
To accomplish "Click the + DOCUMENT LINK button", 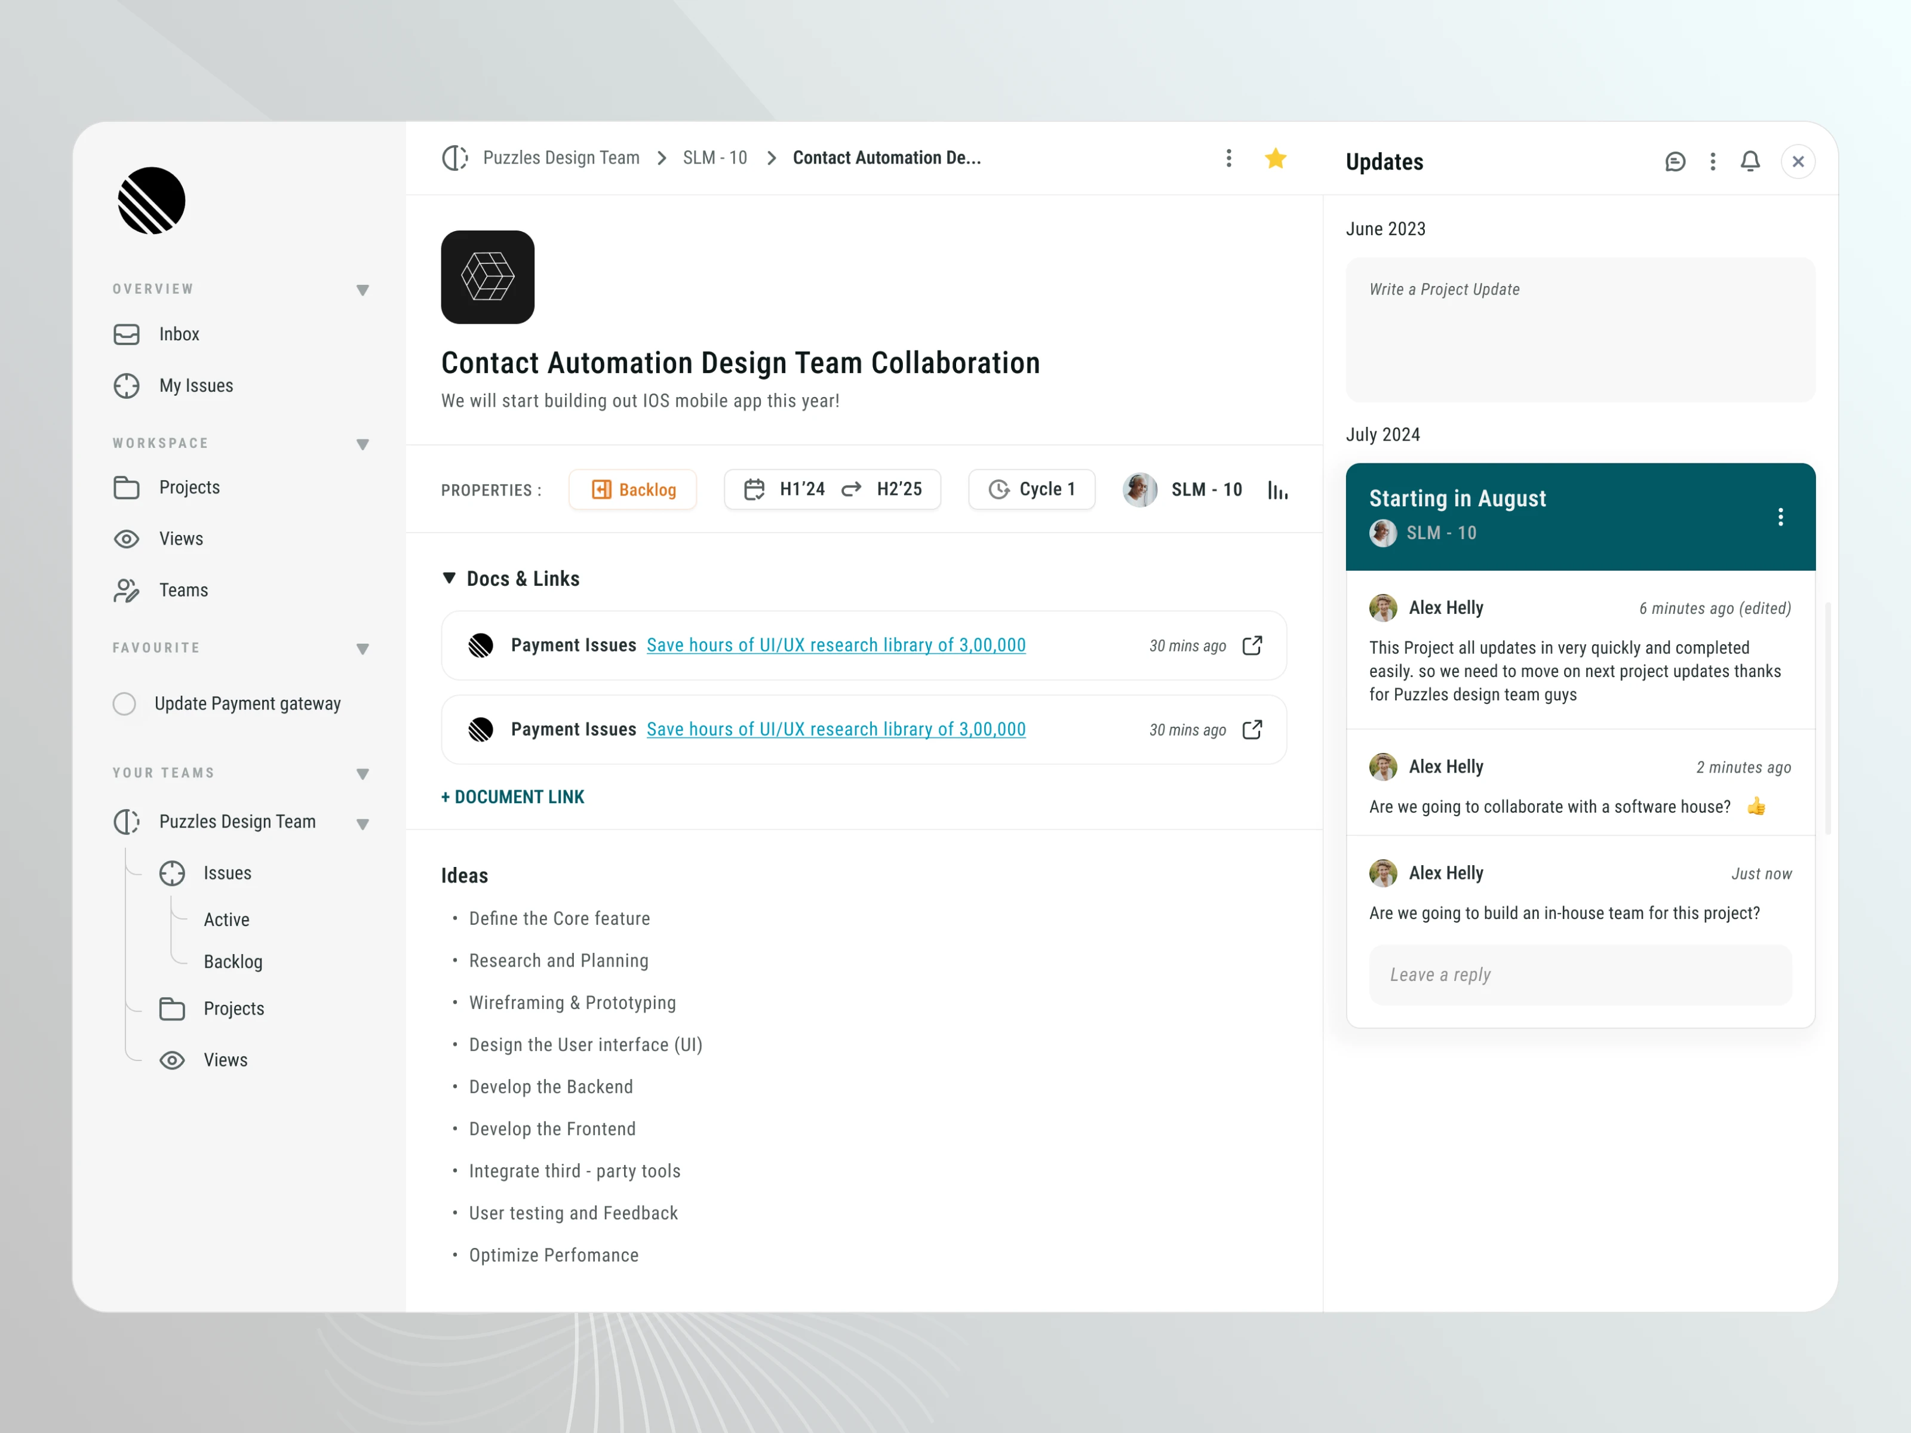I will [x=512, y=797].
